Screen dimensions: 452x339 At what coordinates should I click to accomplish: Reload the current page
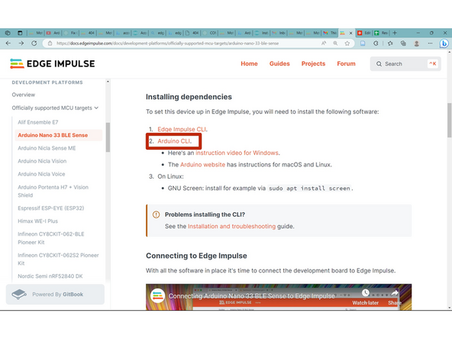34,44
